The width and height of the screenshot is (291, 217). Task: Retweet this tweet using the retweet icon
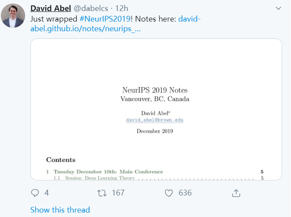tap(102, 193)
